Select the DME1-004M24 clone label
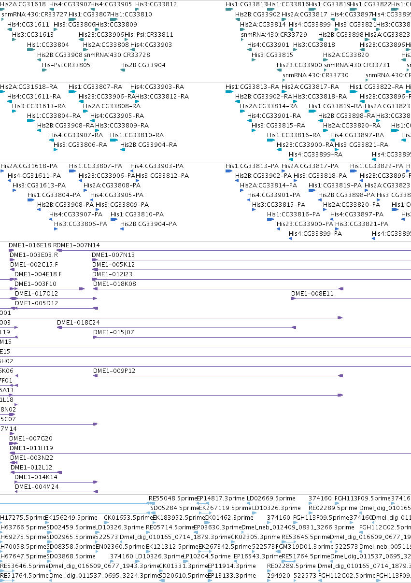The height and width of the screenshot is (583, 411). (x=37, y=487)
